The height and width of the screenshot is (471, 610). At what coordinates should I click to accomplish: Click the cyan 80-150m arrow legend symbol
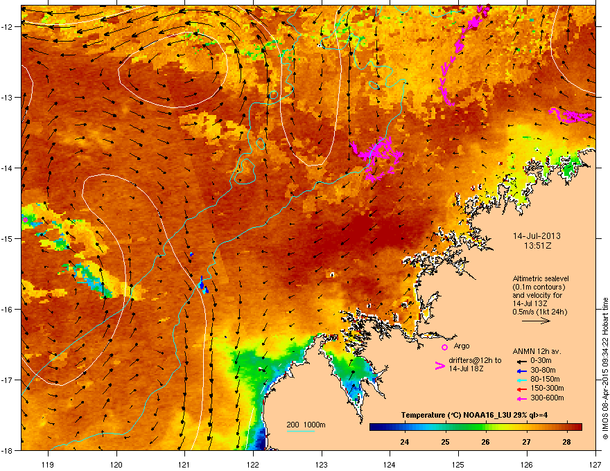click(522, 380)
